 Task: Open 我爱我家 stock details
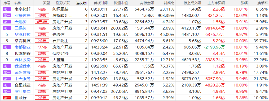[x=23, y=66]
